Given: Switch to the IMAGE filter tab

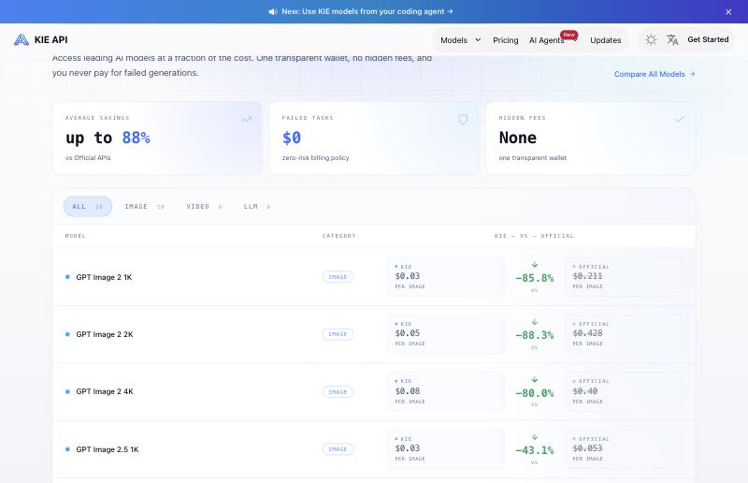Looking at the screenshot, I should (145, 206).
